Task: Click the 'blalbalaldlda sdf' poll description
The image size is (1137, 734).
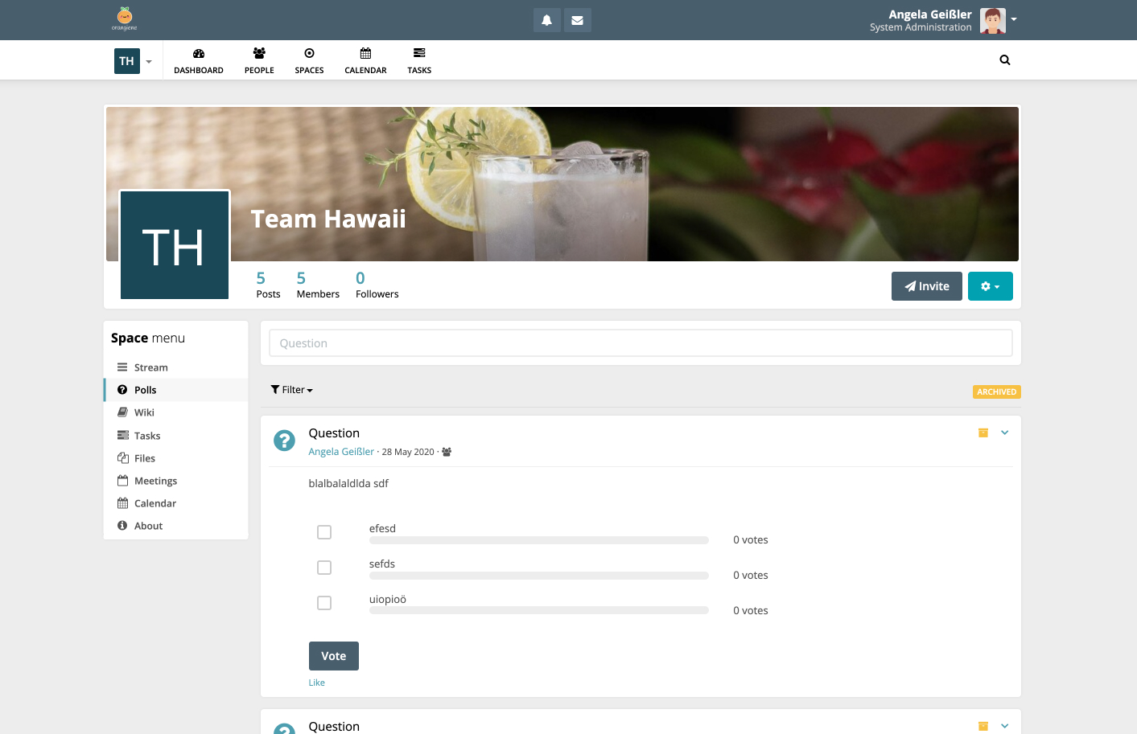Action: point(348,483)
